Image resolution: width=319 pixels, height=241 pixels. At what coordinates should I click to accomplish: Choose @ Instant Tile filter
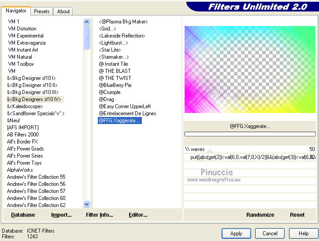point(113,64)
